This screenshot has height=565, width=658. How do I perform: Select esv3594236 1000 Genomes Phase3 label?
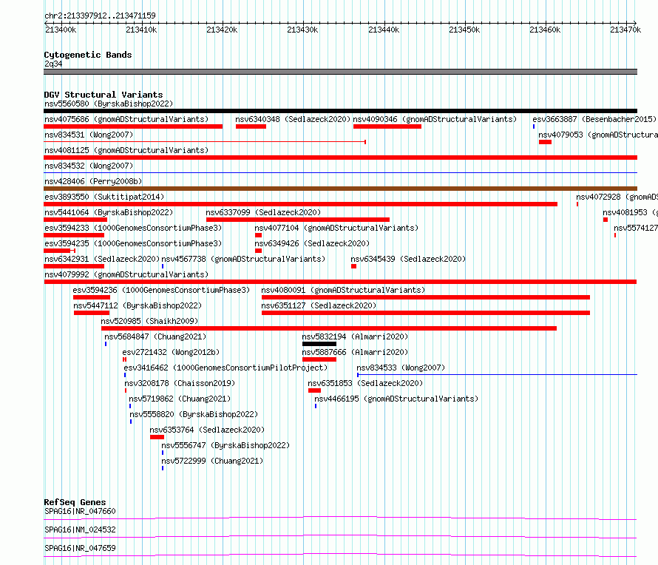tap(161, 290)
